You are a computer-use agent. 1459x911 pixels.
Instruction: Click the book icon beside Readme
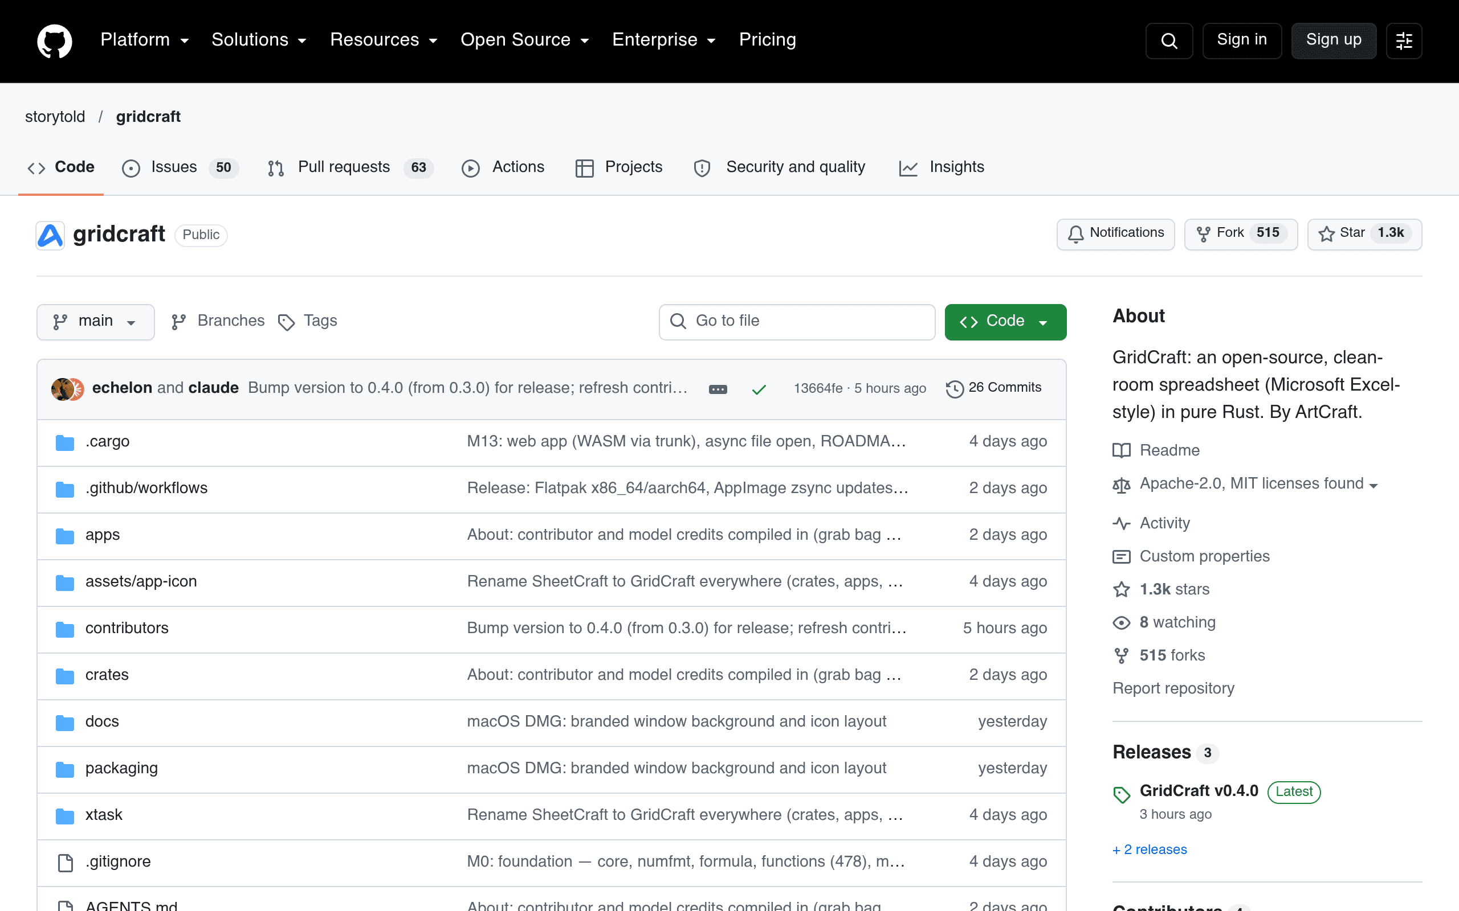click(1122, 450)
